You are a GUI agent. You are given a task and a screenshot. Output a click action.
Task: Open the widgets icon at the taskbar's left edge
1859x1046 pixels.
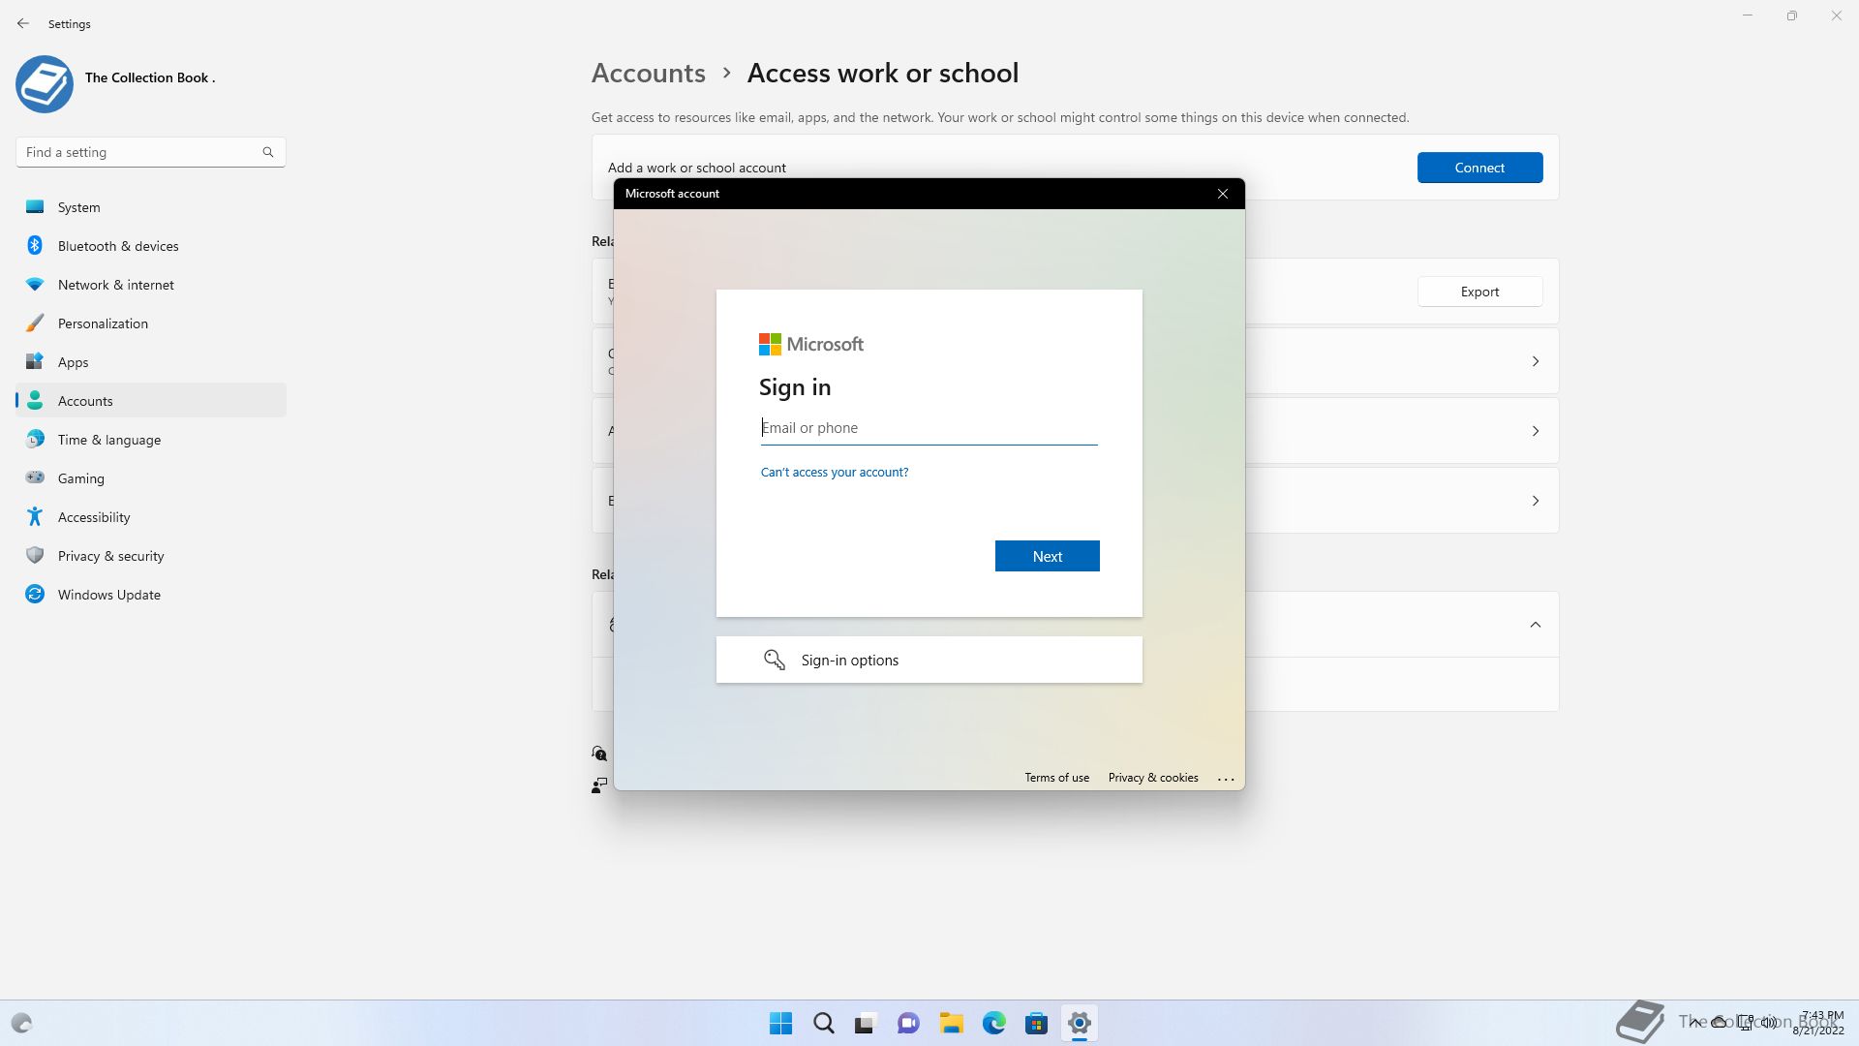(21, 1023)
